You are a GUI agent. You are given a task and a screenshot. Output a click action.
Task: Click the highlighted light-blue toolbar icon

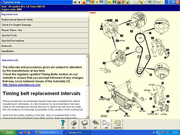88,2
